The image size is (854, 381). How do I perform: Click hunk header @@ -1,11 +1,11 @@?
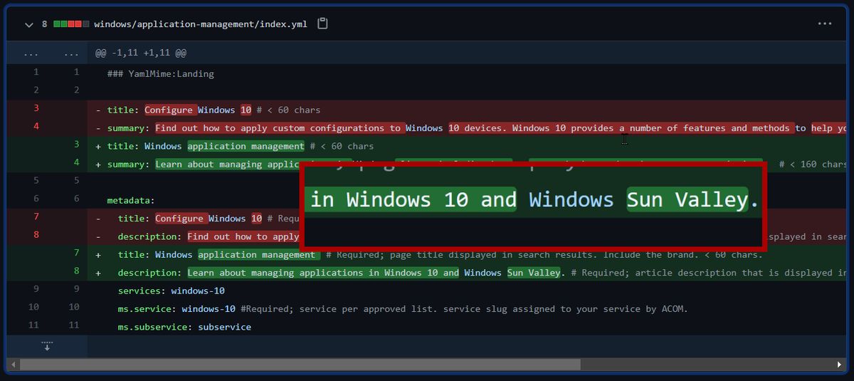(x=141, y=53)
